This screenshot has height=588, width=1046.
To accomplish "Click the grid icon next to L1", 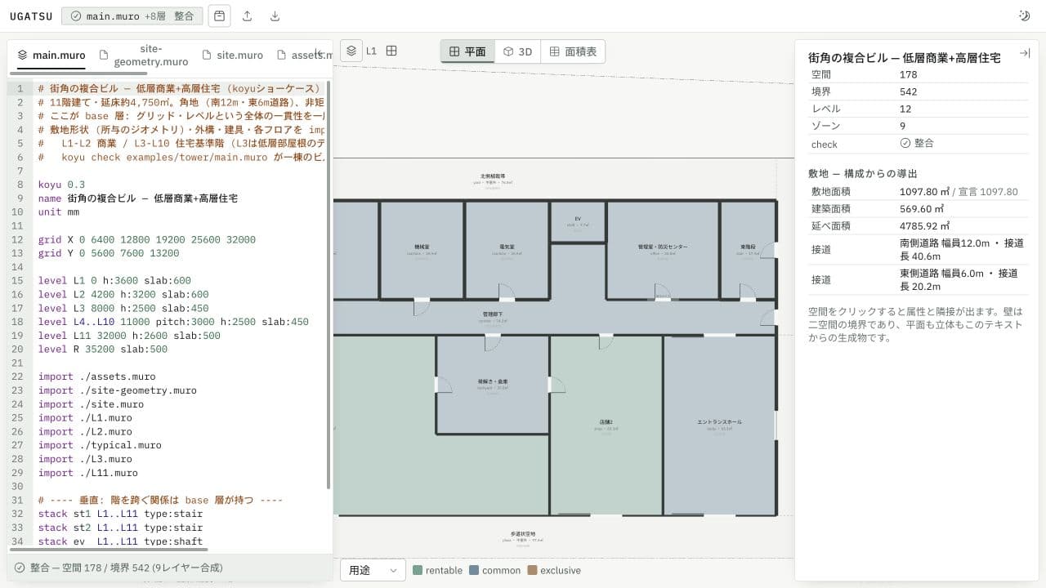I will point(391,51).
